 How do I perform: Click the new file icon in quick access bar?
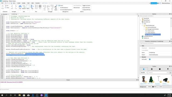(x=6, y=3)
